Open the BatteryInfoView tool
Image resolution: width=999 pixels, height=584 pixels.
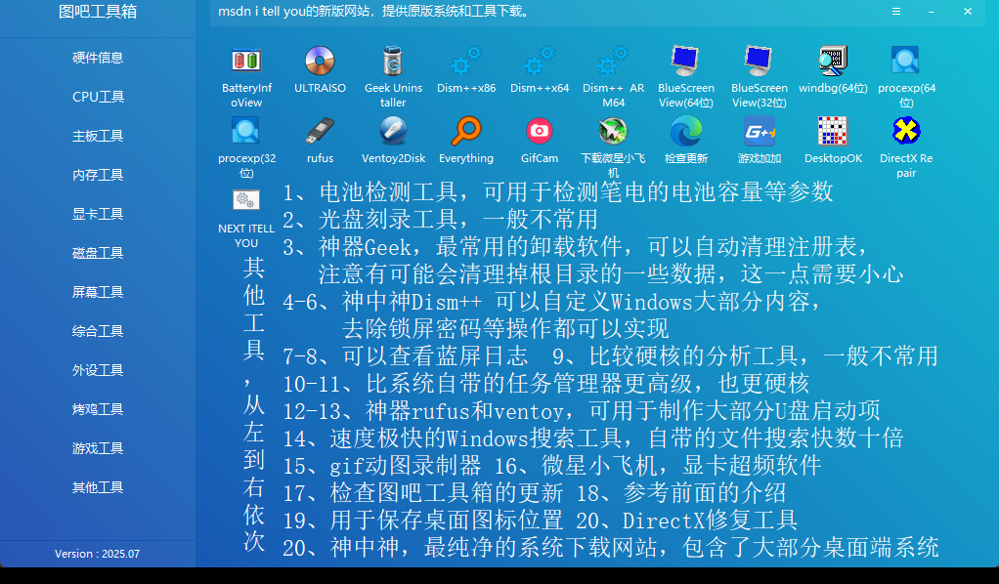pyautogui.click(x=246, y=62)
